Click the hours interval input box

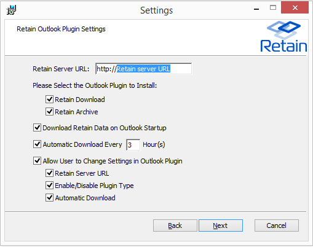pos(133,145)
